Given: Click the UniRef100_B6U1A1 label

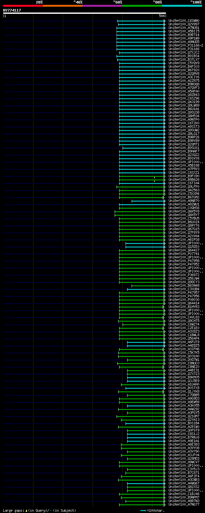Looking at the screenshot, I should [184, 109].
